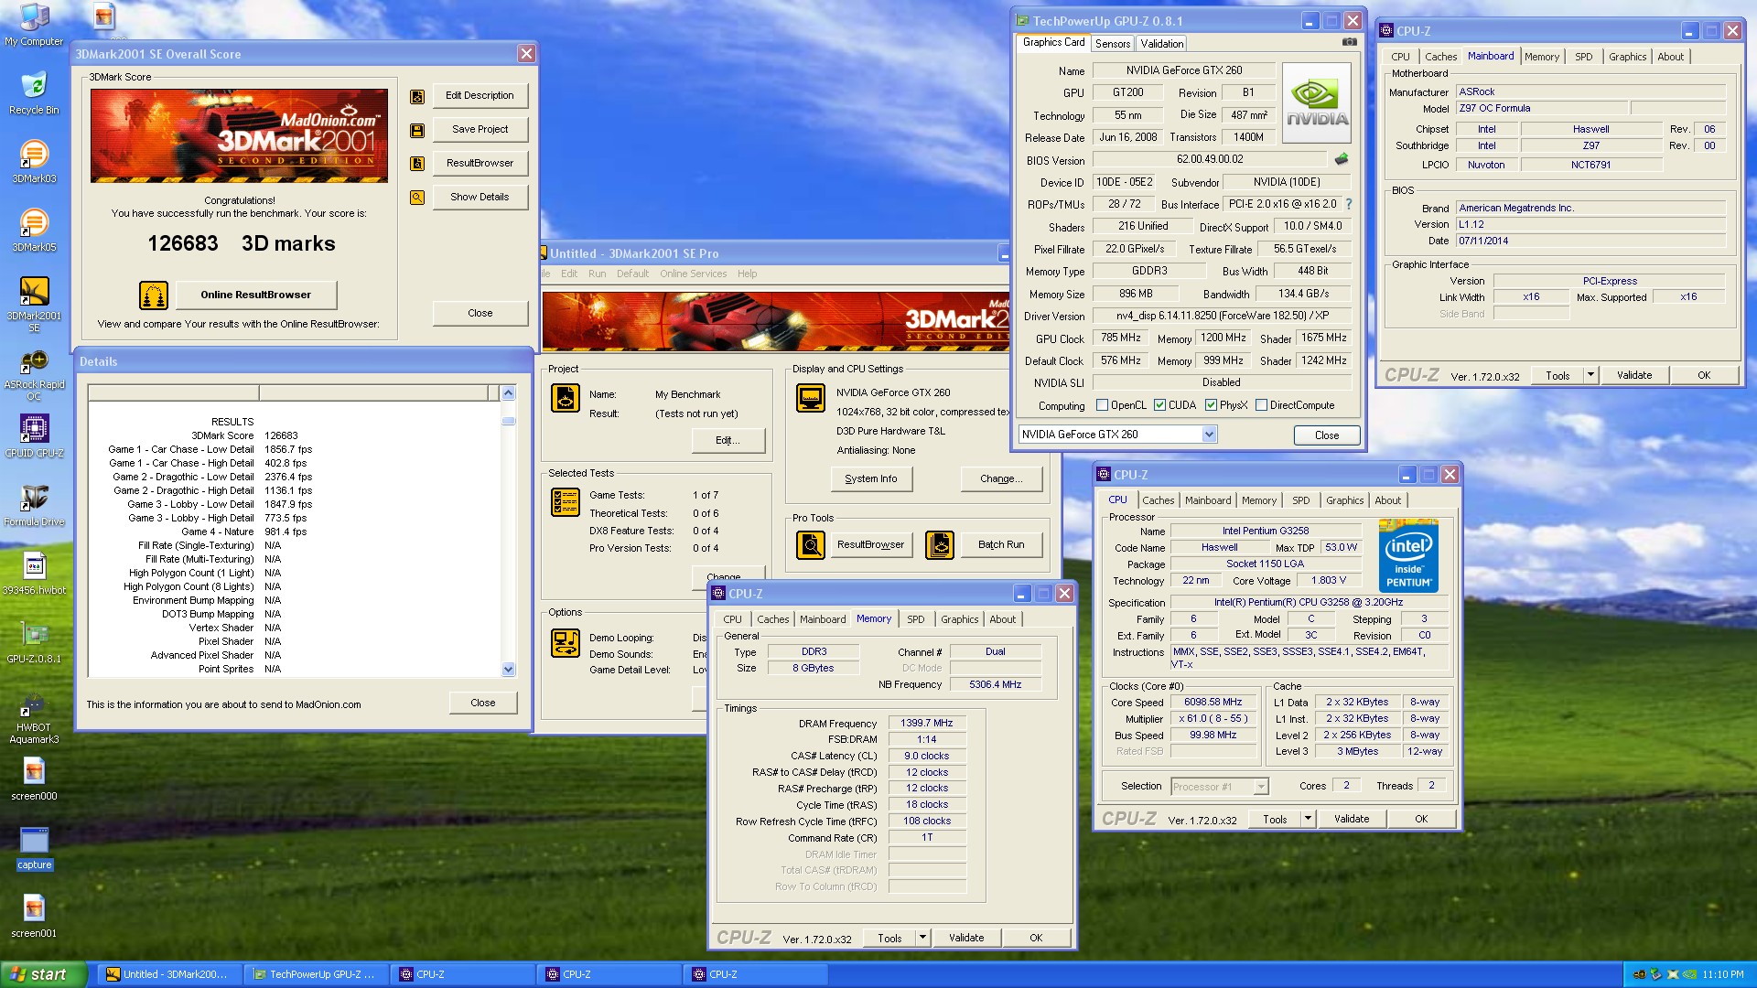
Task: Click the Start button
Action: [x=44, y=974]
